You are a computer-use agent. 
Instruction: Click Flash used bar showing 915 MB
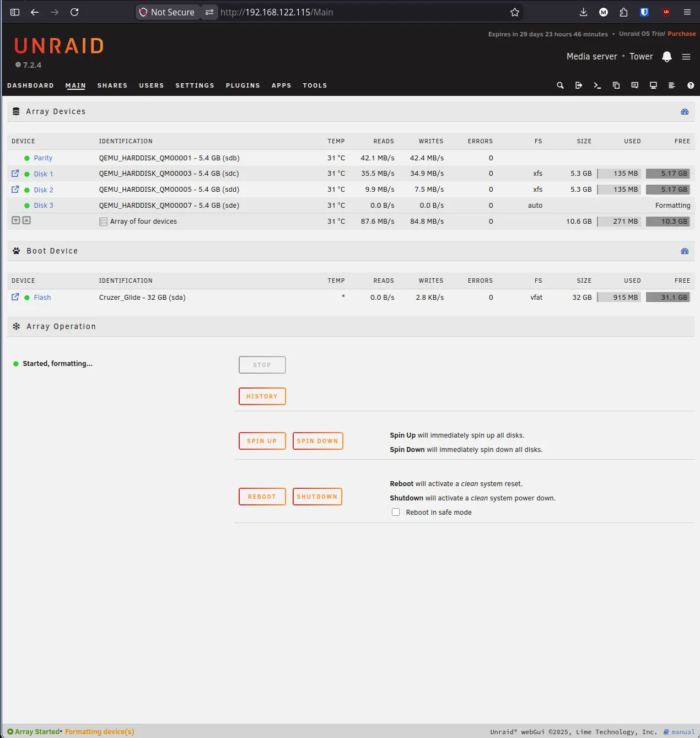[x=619, y=298]
